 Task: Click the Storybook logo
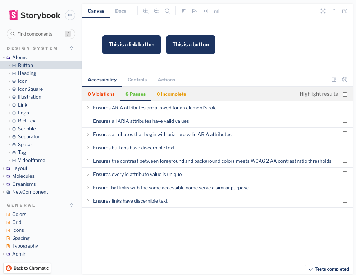tap(35, 15)
